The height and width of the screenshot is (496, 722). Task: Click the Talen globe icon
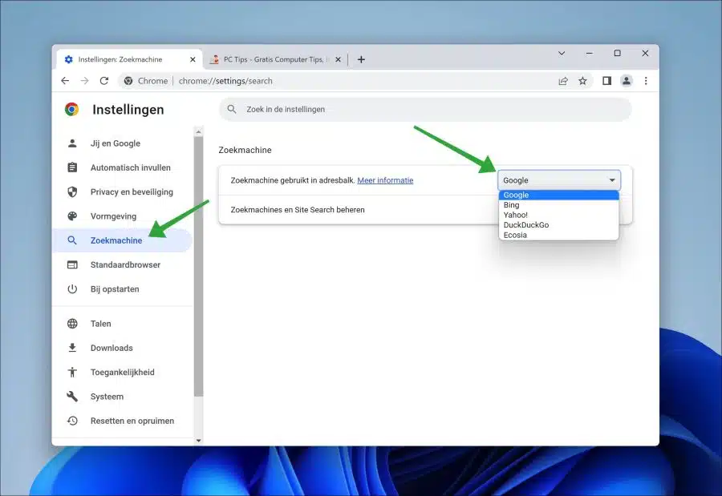[x=72, y=324]
